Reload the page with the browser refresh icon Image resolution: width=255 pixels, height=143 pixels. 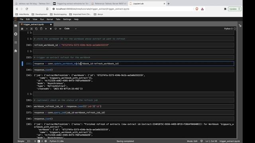[27, 9]
